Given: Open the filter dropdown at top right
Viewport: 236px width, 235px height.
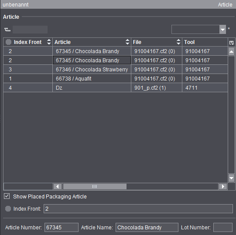Looking at the screenshot, I should (x=222, y=30).
